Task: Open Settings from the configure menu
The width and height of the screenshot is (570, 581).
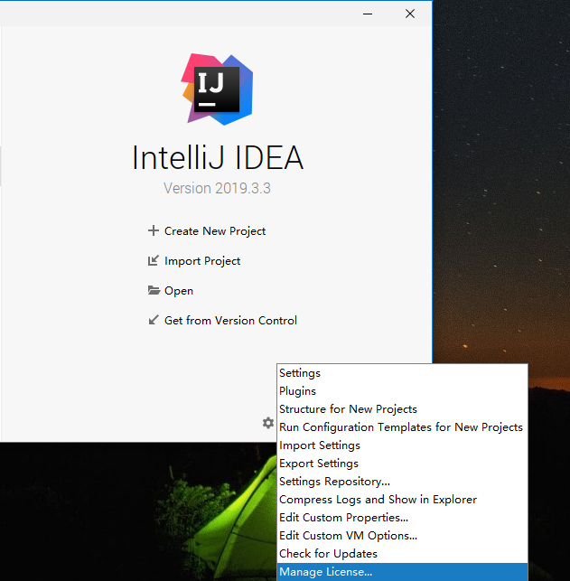Action: (x=402, y=373)
